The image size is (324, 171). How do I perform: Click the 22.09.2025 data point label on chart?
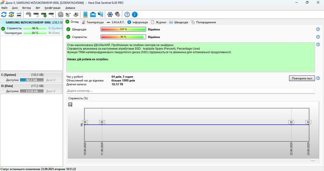click(x=291, y=122)
